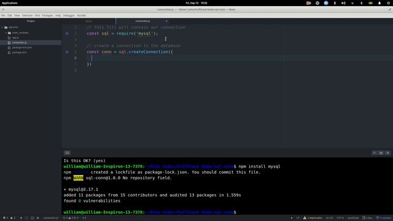393x221 pixels.
Task: Click connection.js file name in status bar
Action: [51, 218]
